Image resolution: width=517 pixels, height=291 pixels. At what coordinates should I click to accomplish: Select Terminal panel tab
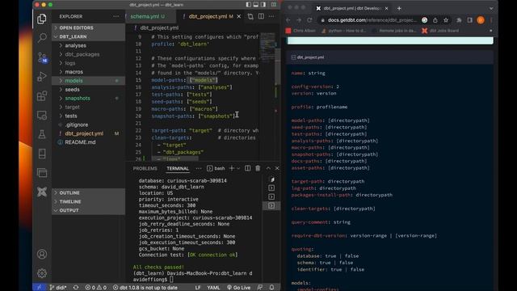coord(178,168)
